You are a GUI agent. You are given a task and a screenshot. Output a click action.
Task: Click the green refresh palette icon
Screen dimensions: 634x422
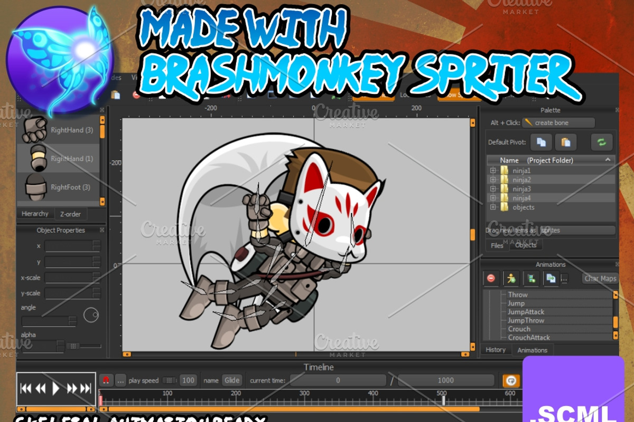click(x=602, y=142)
